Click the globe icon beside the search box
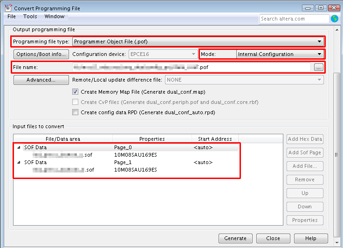 pyautogui.click(x=334, y=19)
